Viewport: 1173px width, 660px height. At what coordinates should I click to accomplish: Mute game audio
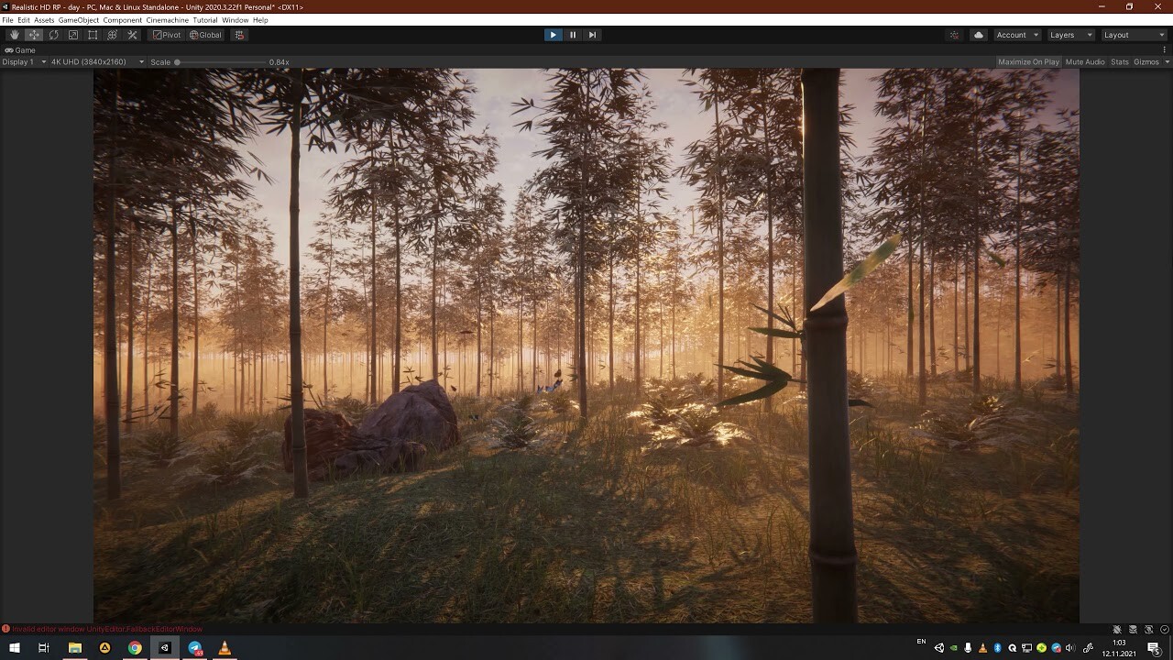1084,61
